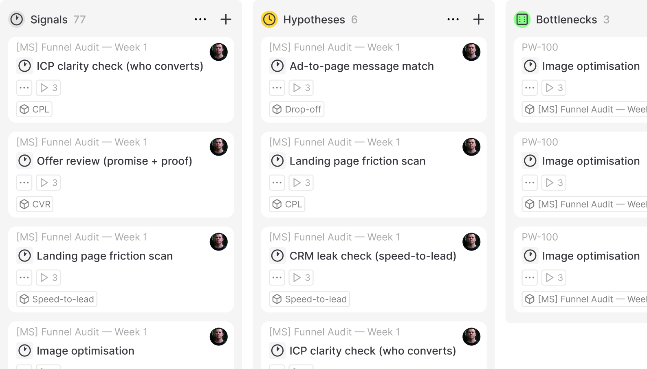
Task: Click Speed-to-lead tag in Hypotheses column
Action: [309, 299]
